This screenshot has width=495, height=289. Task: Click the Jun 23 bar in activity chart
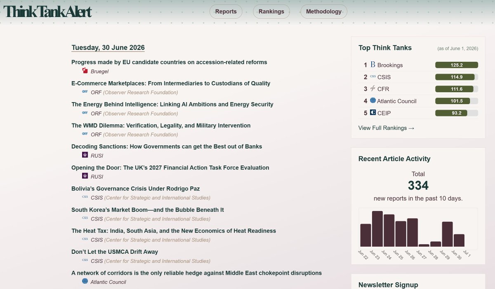click(x=377, y=228)
